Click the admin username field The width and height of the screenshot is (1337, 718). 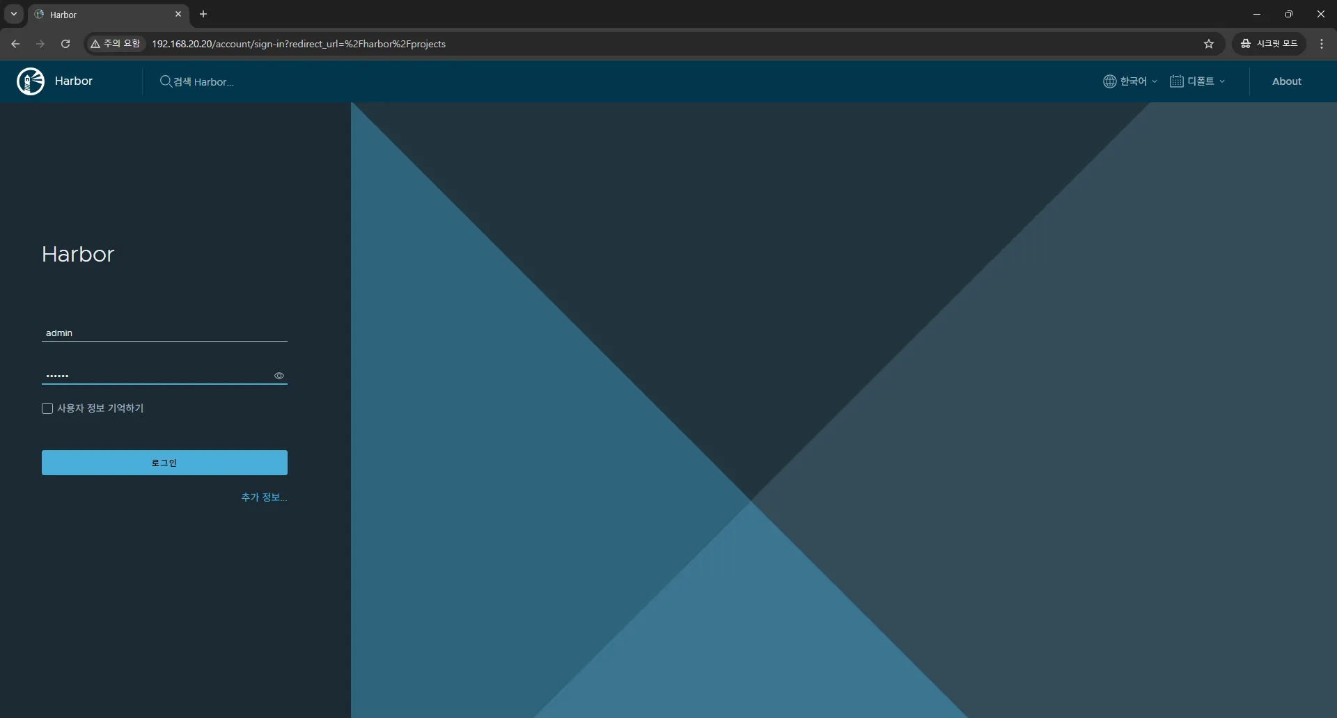click(x=164, y=333)
